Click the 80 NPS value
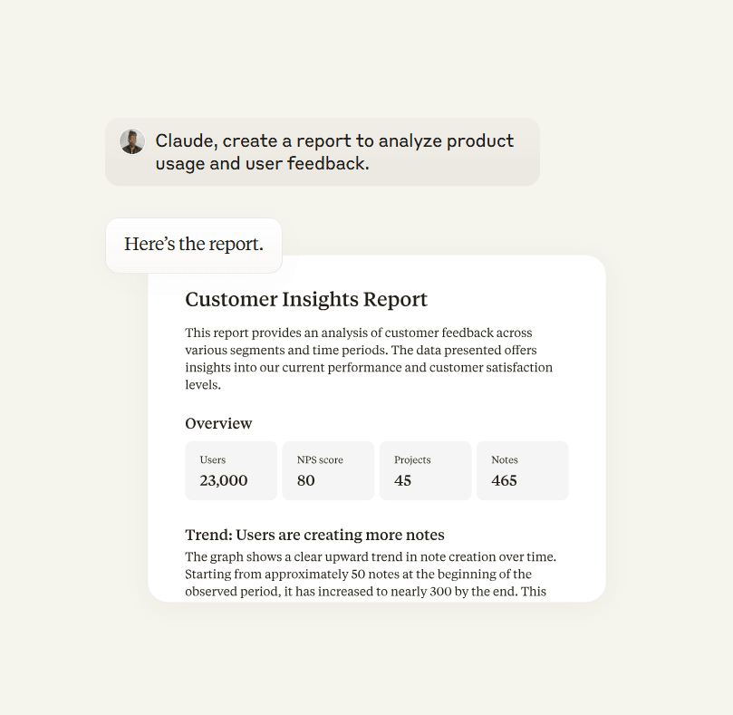Viewport: 733px width, 715px height. tap(305, 480)
